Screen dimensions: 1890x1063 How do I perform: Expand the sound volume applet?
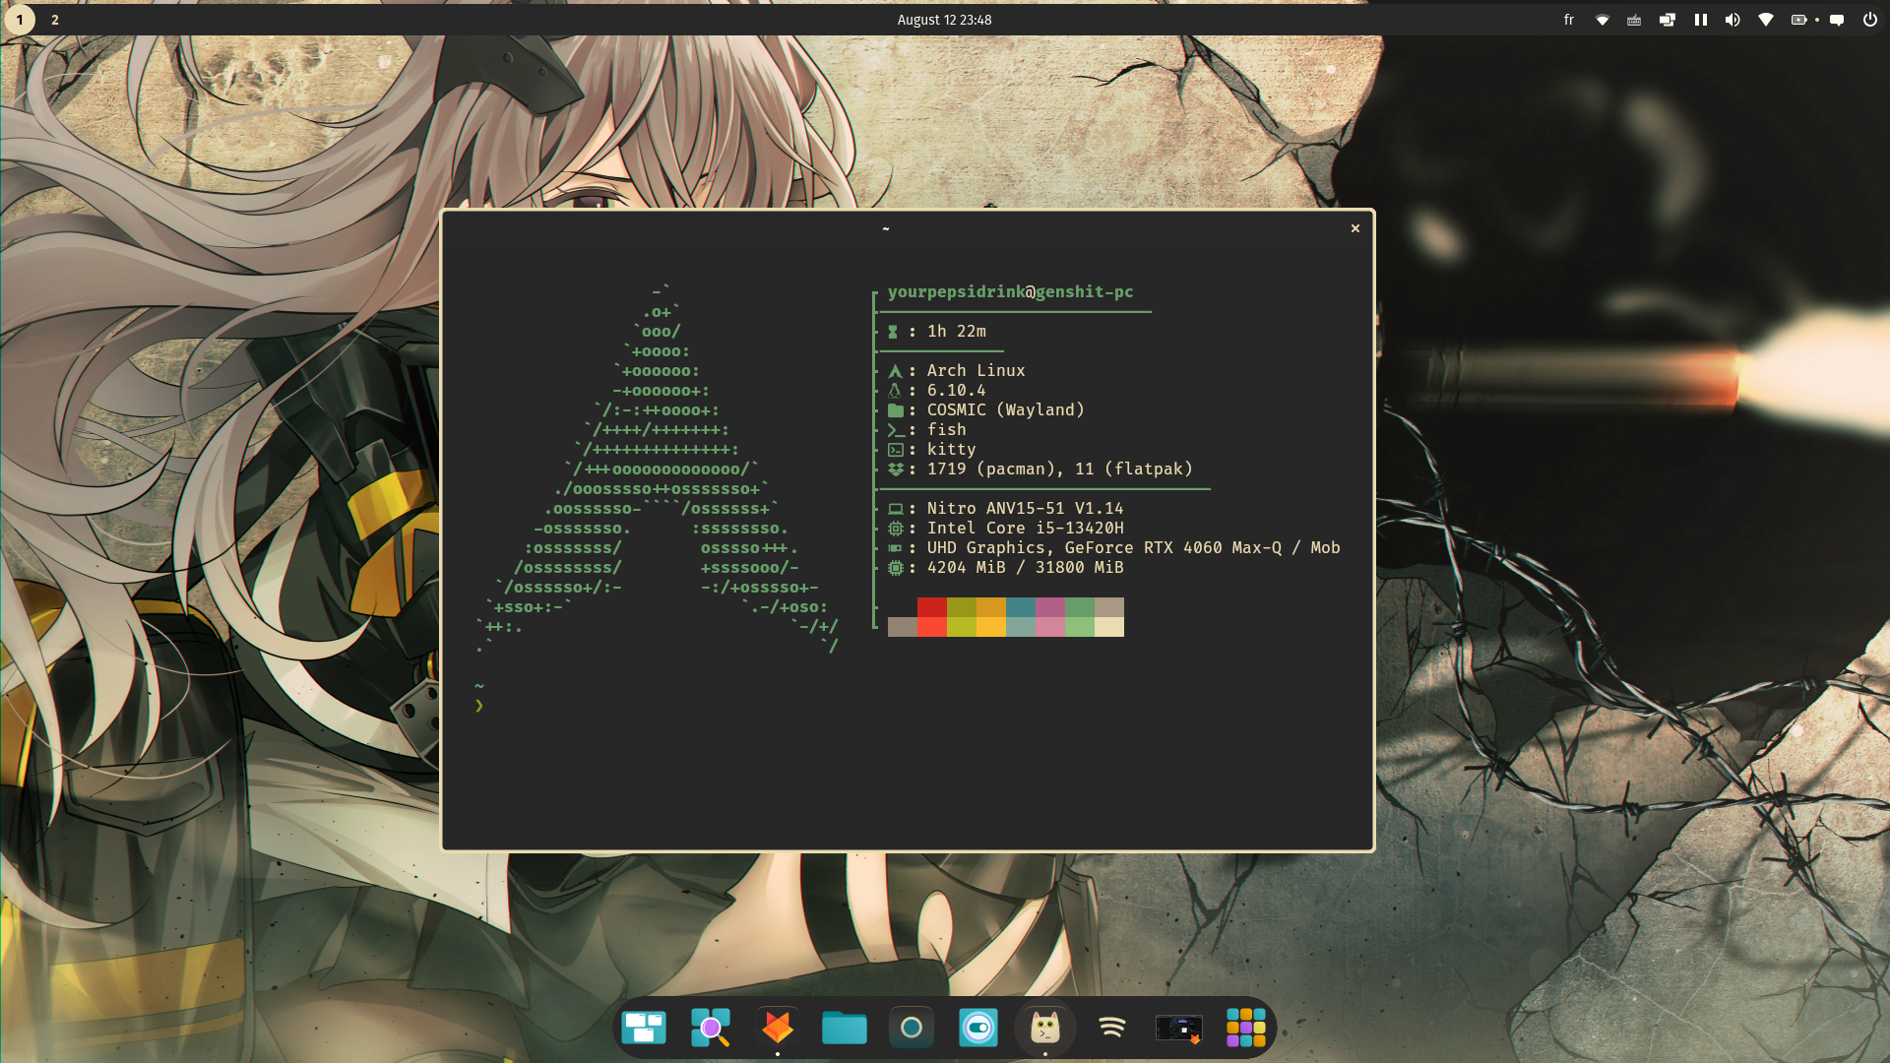coord(1732,20)
